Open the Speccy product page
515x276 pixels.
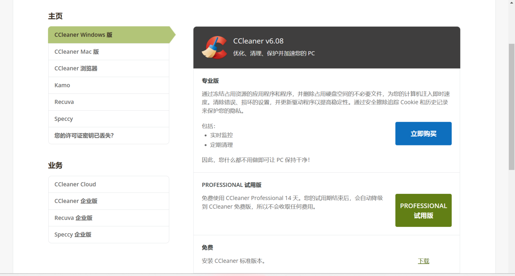tap(64, 119)
